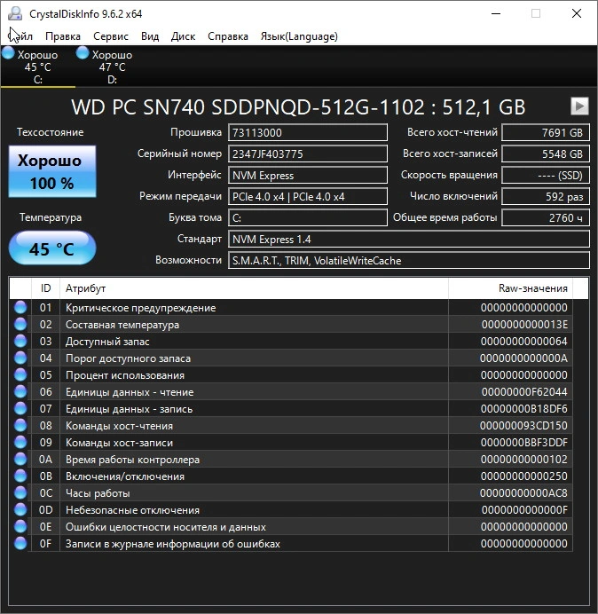This screenshot has width=598, height=614.
Task: Click the firmware field 73113000
Action: (308, 132)
